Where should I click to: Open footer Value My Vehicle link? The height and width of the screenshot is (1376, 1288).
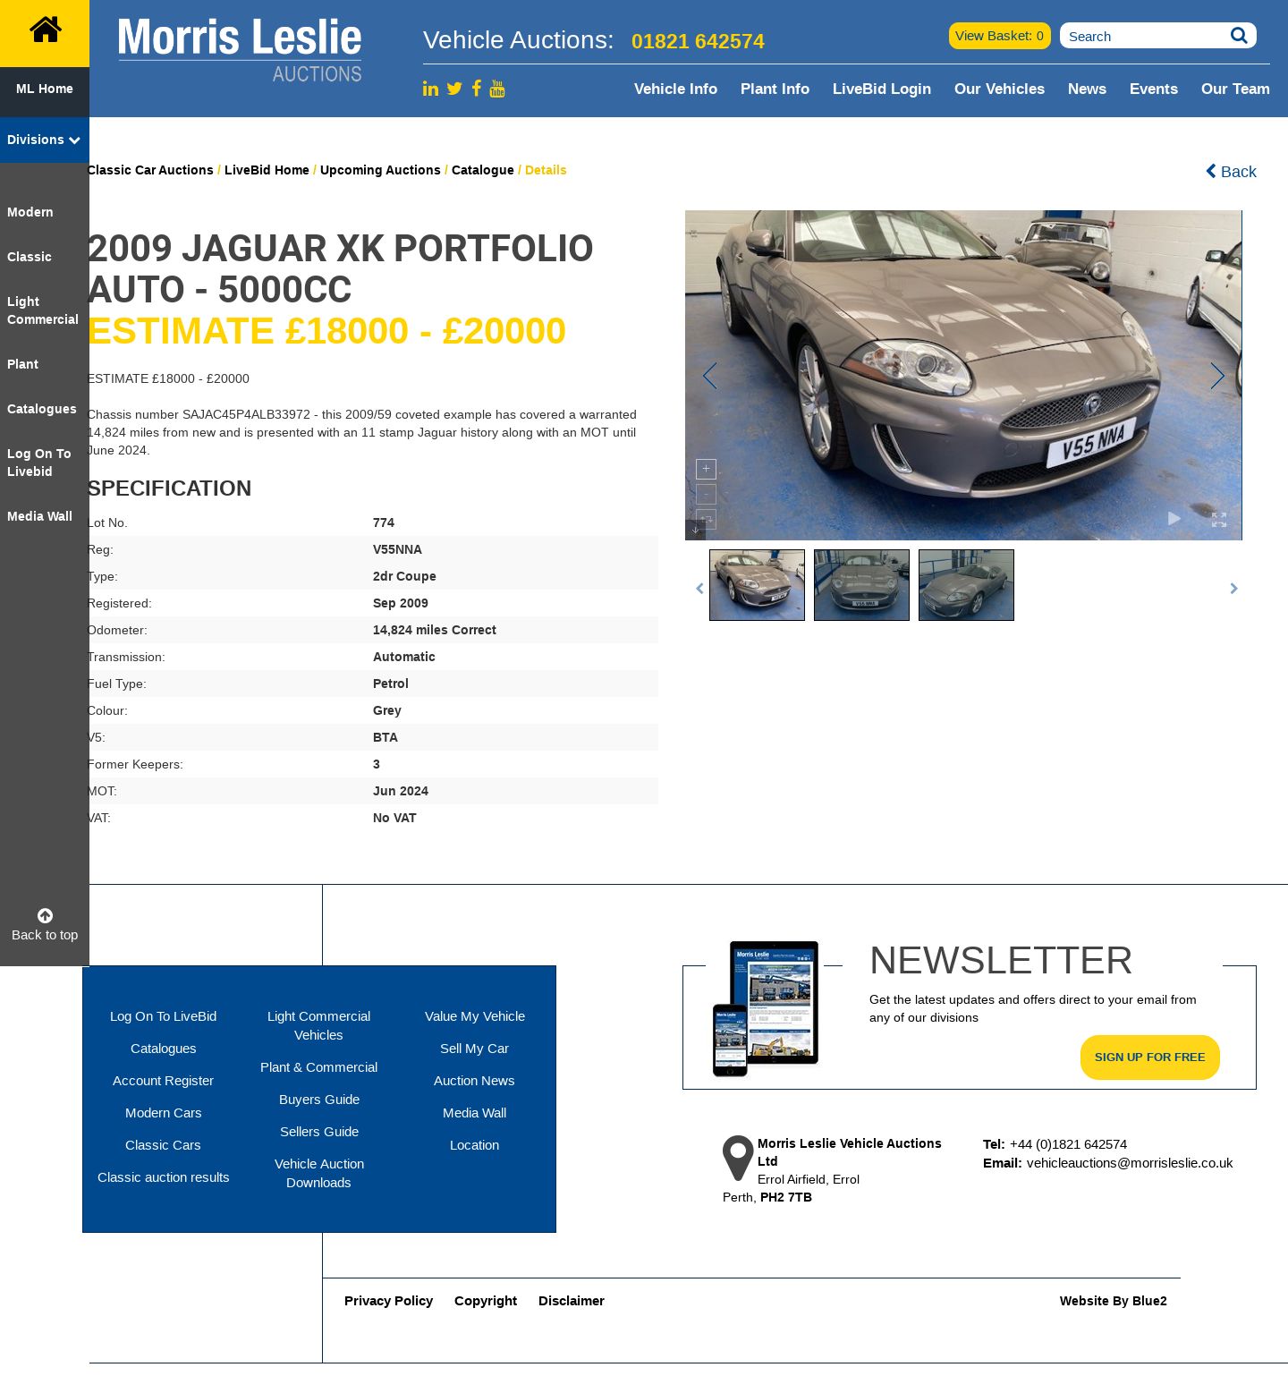tap(475, 1016)
